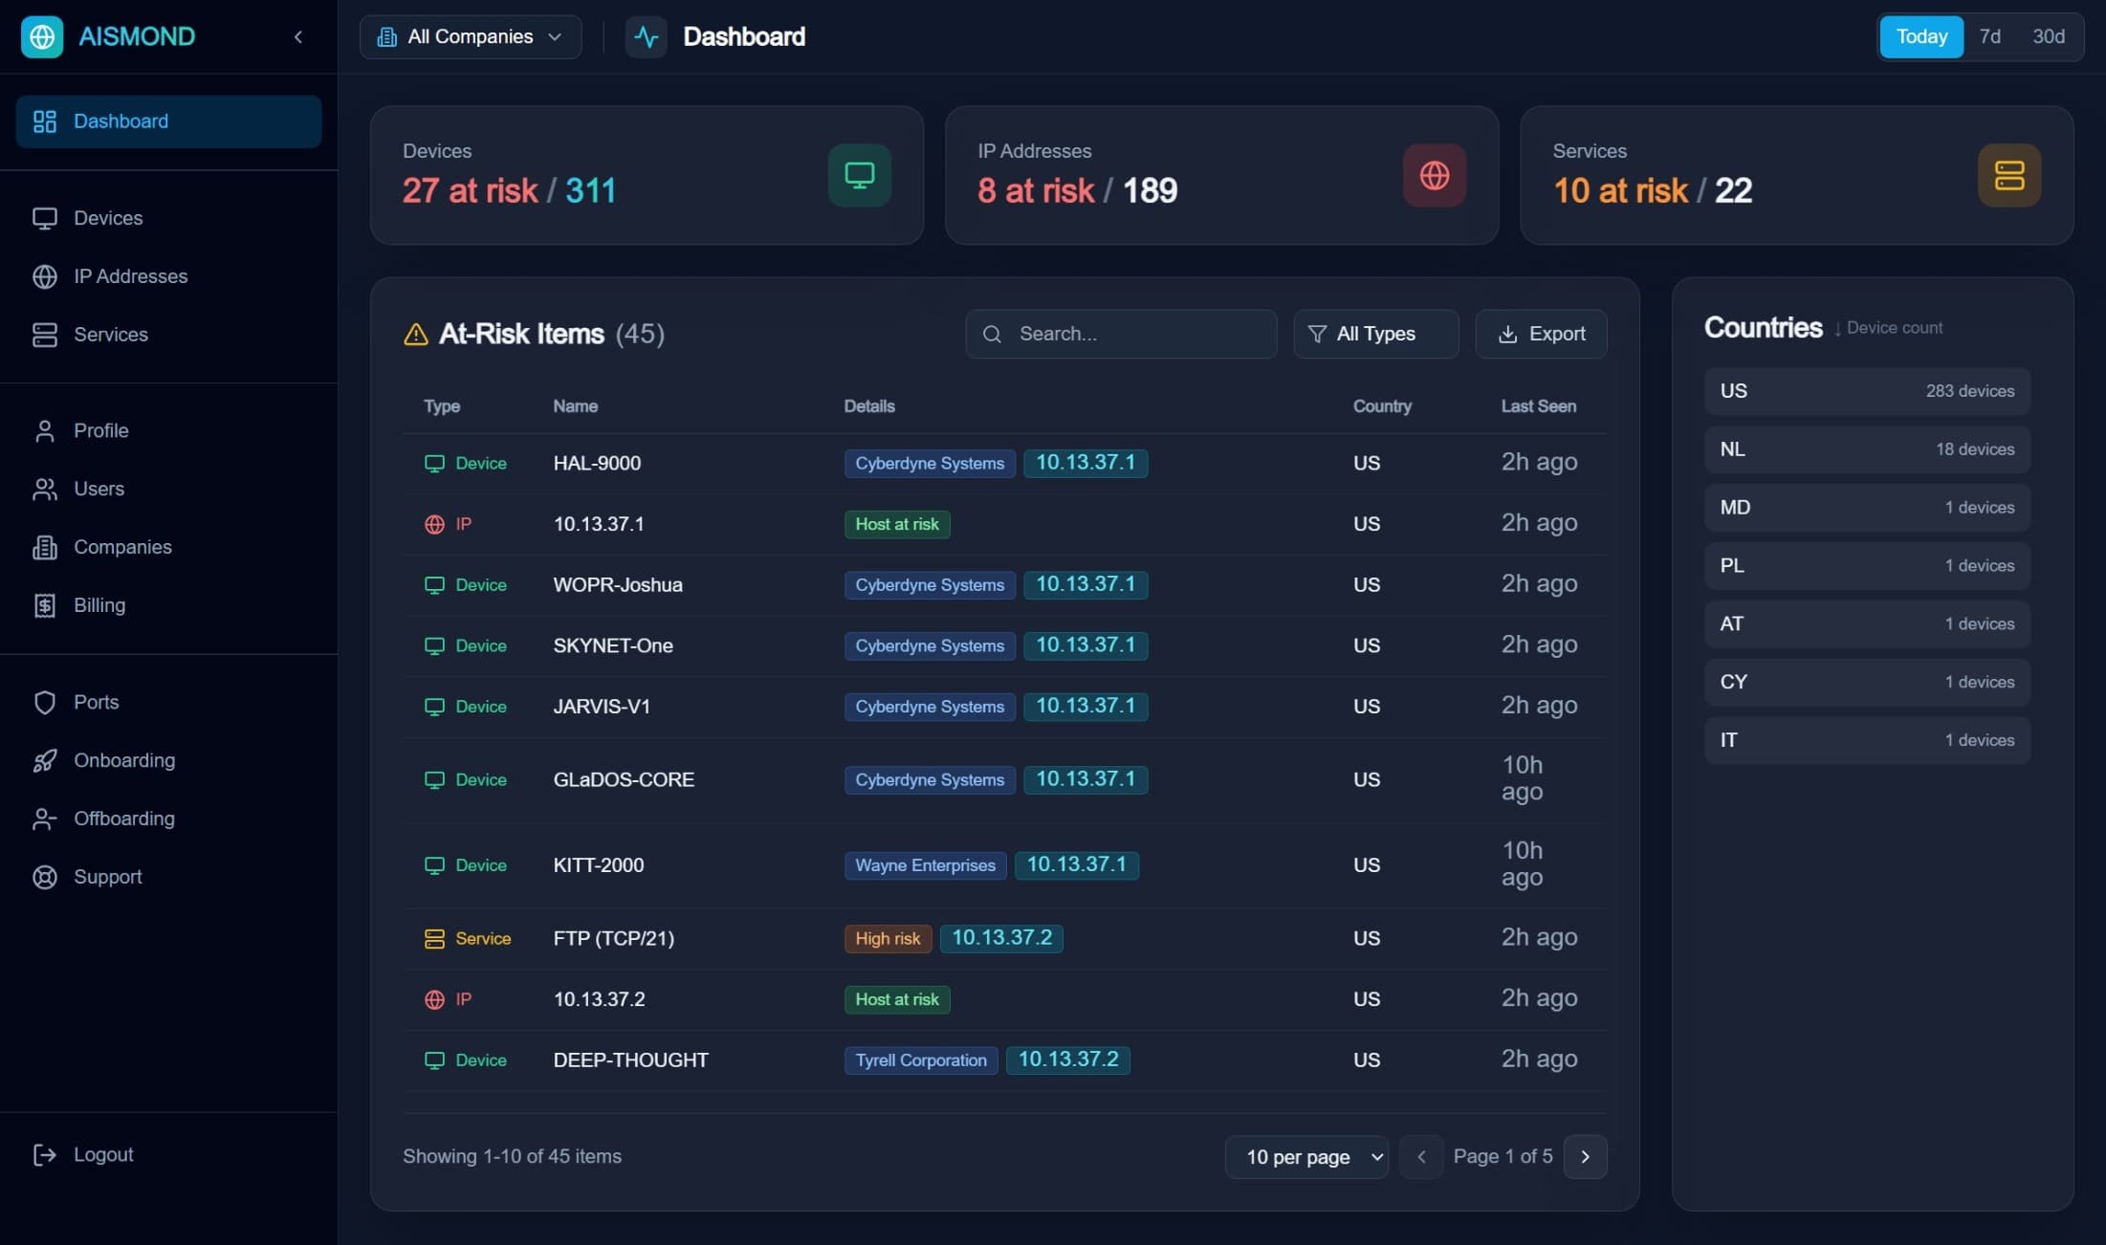Select the Devices icon in the sidebar

[x=46, y=218]
